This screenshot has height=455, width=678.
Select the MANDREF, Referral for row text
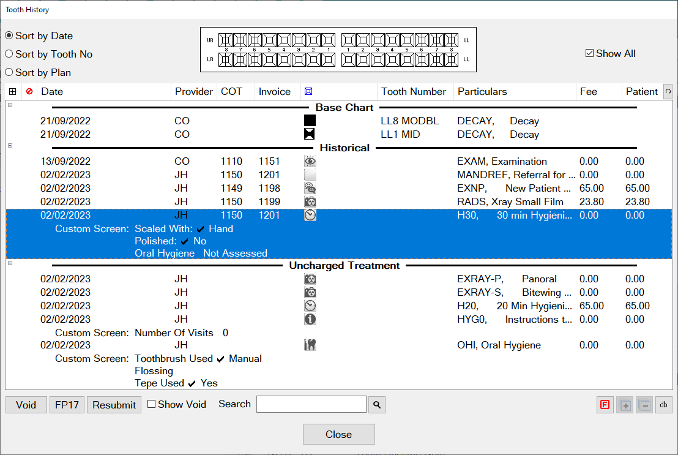click(516, 175)
